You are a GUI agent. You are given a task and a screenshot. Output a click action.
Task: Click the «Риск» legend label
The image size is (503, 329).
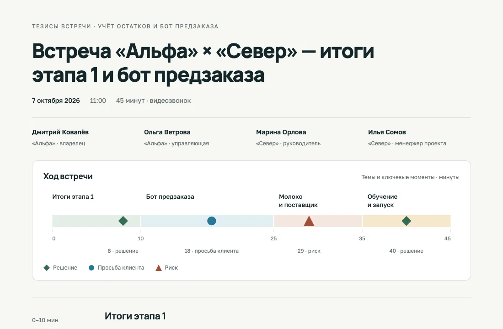(x=171, y=268)
